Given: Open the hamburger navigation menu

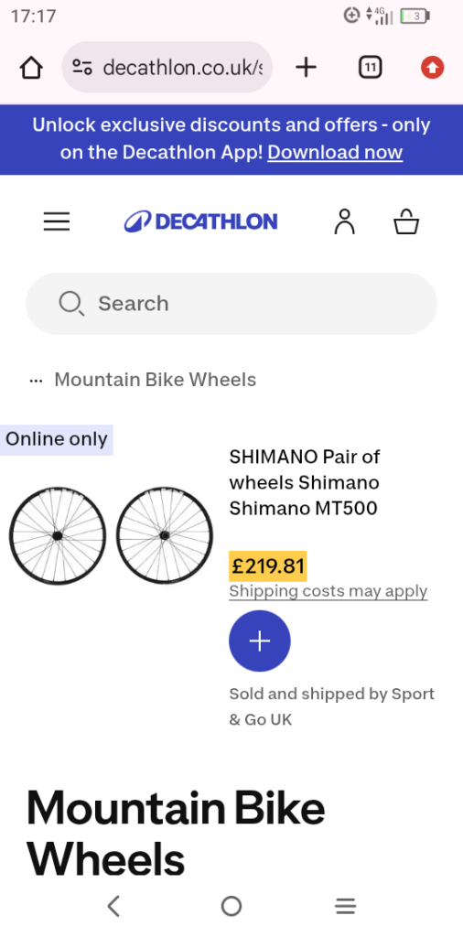Looking at the screenshot, I should (x=57, y=221).
